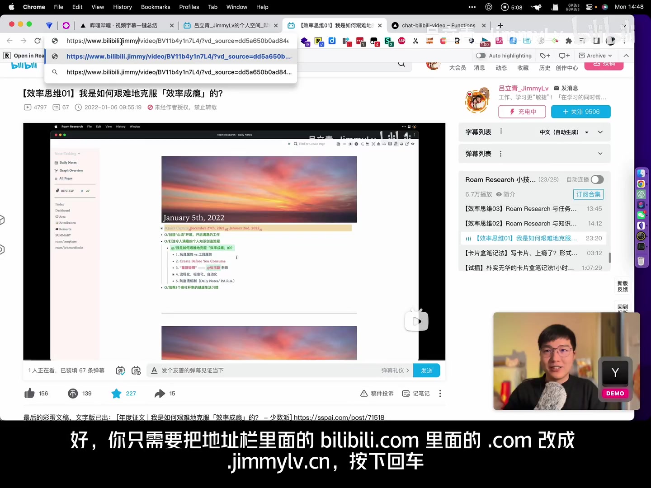This screenshot has height=488, width=651.
Task: Select the highlighted bilibili.jimmy URL suggestion
Action: [x=179, y=56]
